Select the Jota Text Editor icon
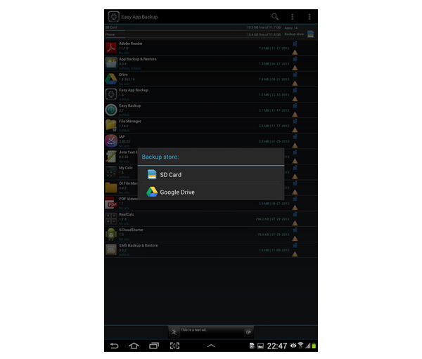Screen dimensions: 422x359 [111, 157]
